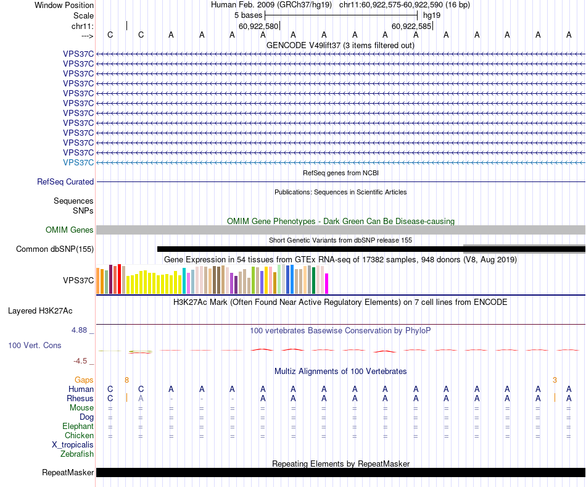Click the 4.88 PhyloP upper limit
Screen dimensions: 586x487
pyautogui.click(x=79, y=330)
